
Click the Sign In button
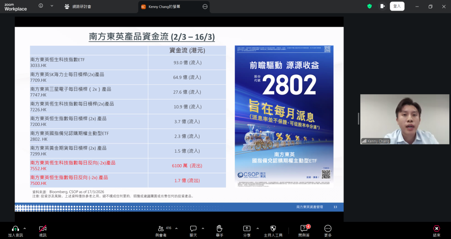point(397,6)
